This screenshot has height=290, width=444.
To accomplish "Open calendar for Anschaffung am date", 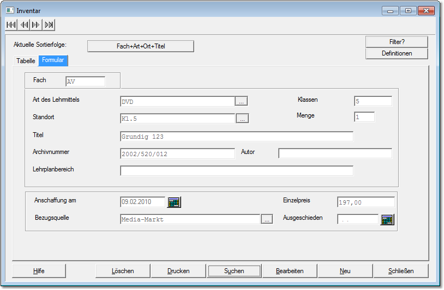I will pos(174,202).
